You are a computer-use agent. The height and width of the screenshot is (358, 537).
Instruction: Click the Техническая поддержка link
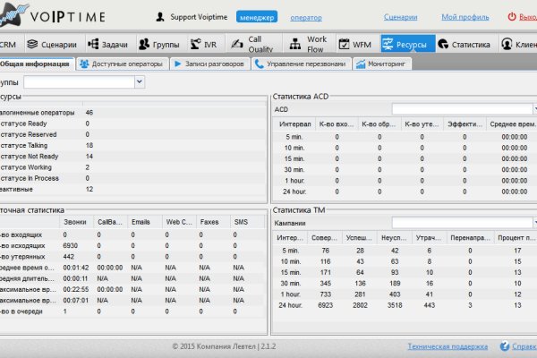click(447, 345)
